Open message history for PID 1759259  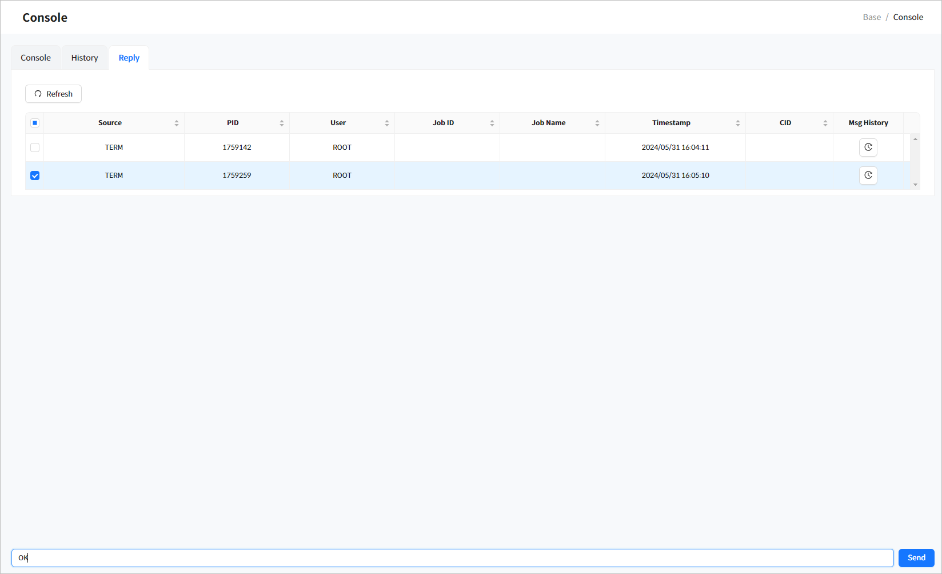click(868, 176)
